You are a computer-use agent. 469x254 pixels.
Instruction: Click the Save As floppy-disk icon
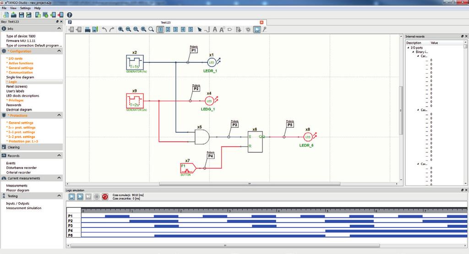point(29,15)
